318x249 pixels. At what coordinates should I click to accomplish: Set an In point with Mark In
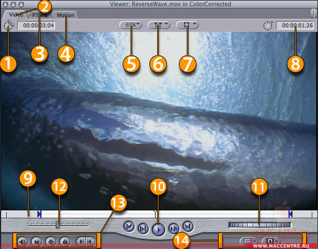[x=81, y=242]
